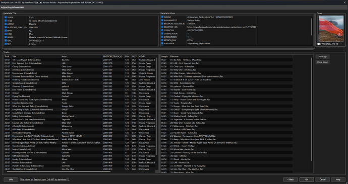Click the Length column header

pos(165,56)
